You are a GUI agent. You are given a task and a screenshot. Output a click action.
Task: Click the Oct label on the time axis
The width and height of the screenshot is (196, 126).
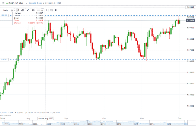tap(104, 119)
